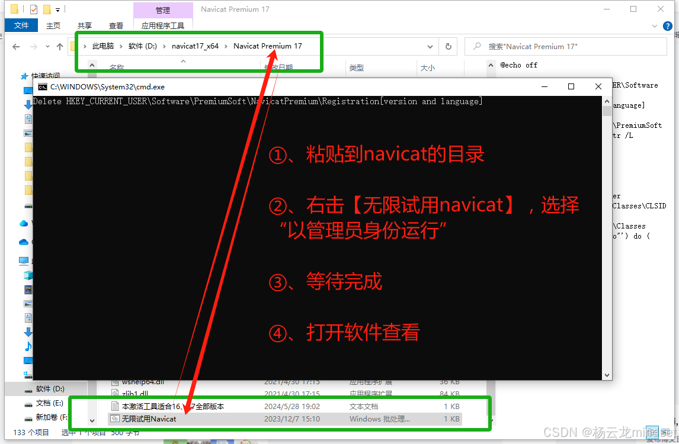Screen dimensions: 679x444
Task: Expand the address bar history dropdown
Action: (430, 47)
